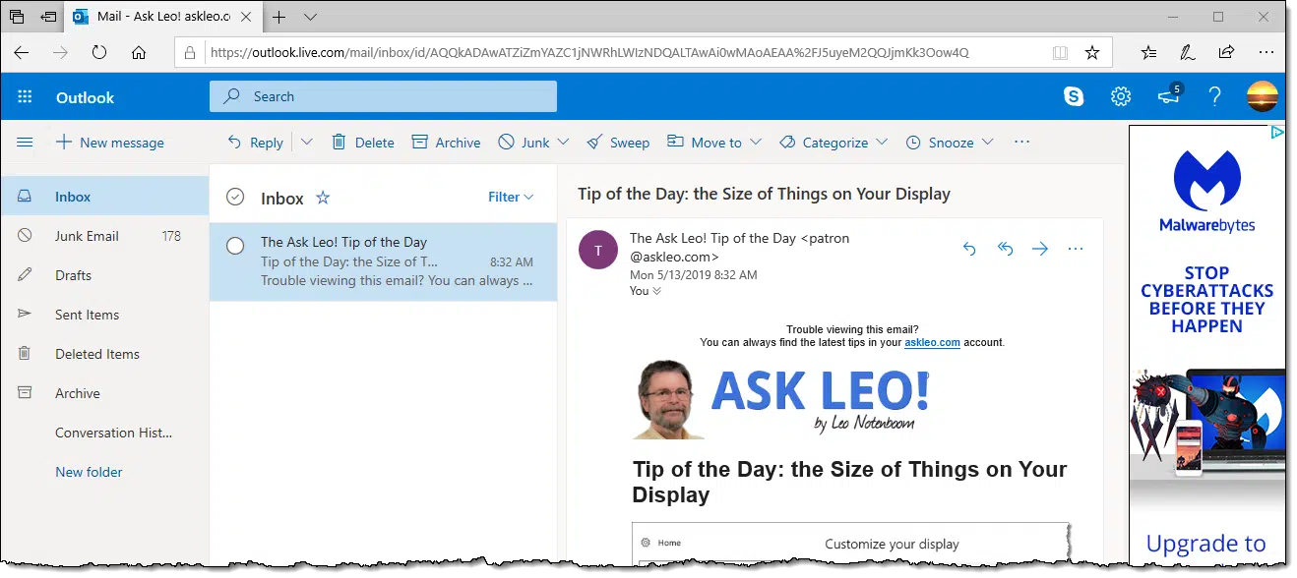Image resolution: width=1297 pixels, height=578 pixels.
Task: Open the Archive folder
Action: (104, 393)
